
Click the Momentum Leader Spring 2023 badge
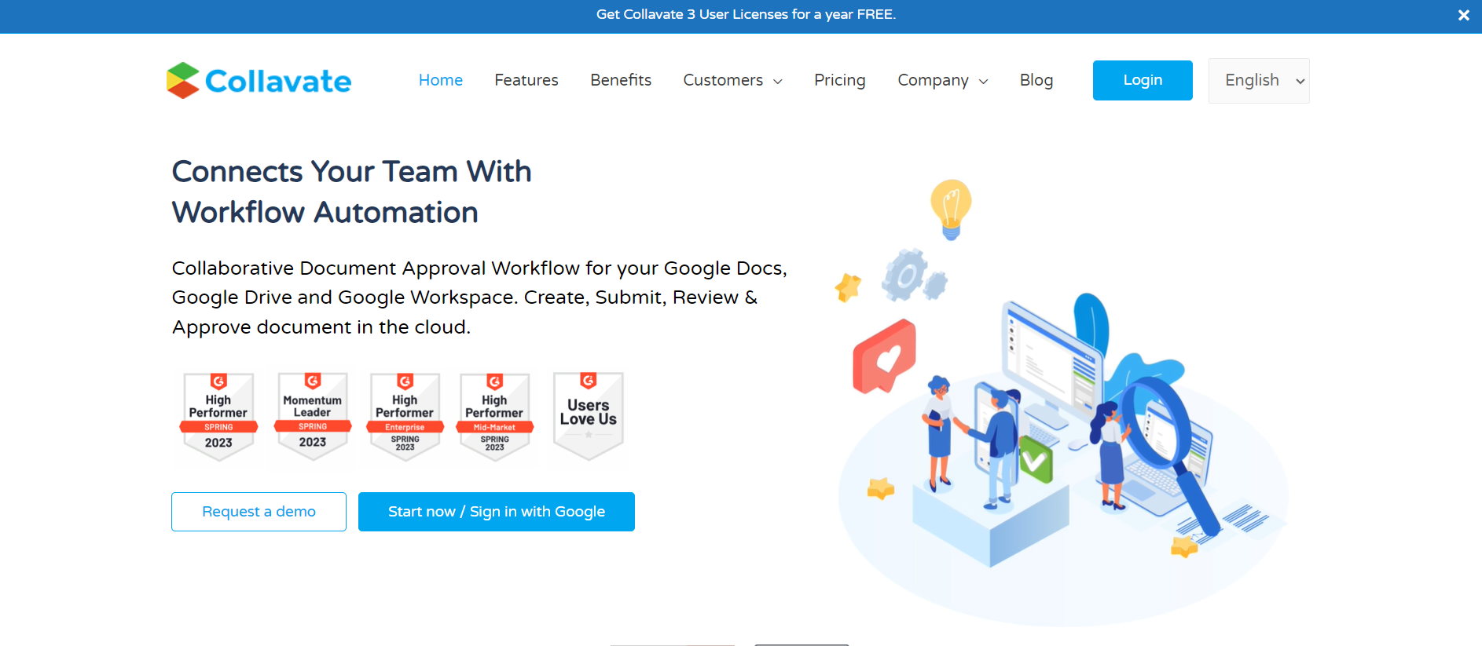click(x=313, y=417)
